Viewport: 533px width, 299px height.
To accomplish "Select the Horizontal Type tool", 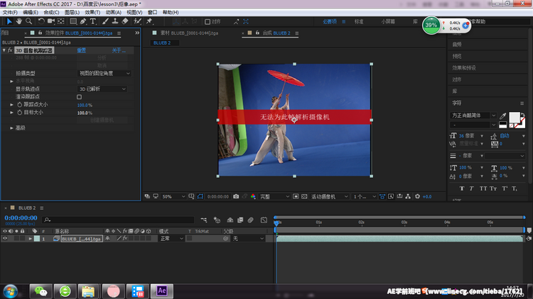I will point(93,21).
